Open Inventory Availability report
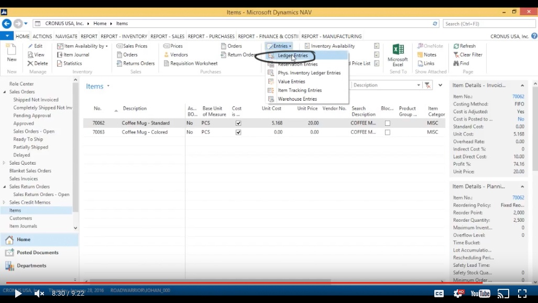The height and width of the screenshot is (303, 538). pos(330,46)
